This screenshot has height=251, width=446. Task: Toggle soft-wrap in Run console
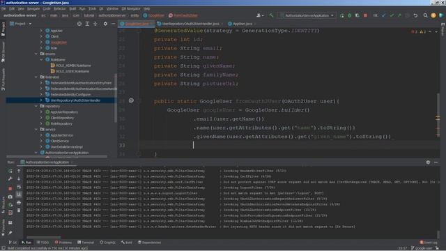coord(19,187)
